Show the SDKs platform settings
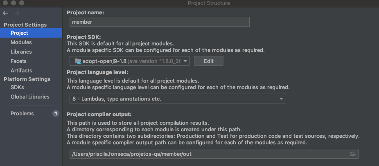 pos(17,87)
